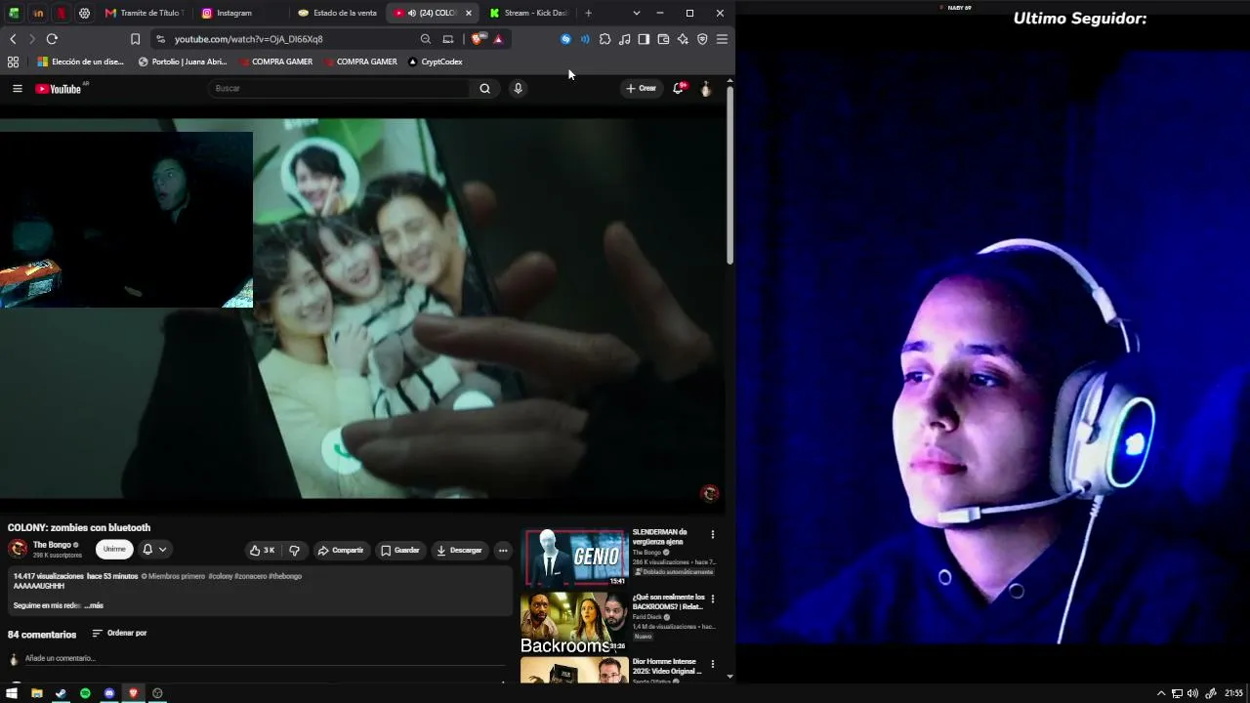
Task: Open the CryptCodex bookmark
Action: click(x=435, y=62)
